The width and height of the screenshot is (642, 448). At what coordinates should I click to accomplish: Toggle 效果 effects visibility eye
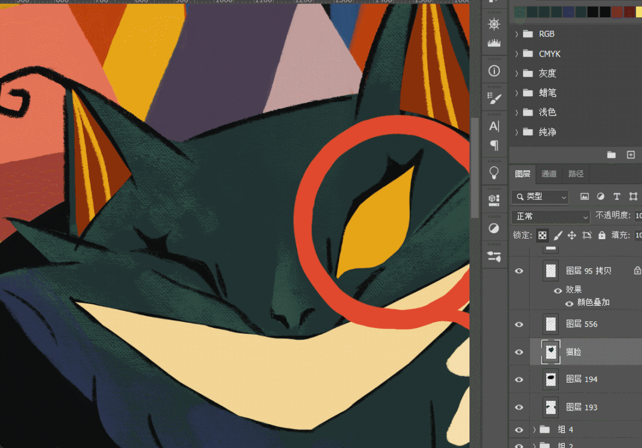tap(558, 290)
